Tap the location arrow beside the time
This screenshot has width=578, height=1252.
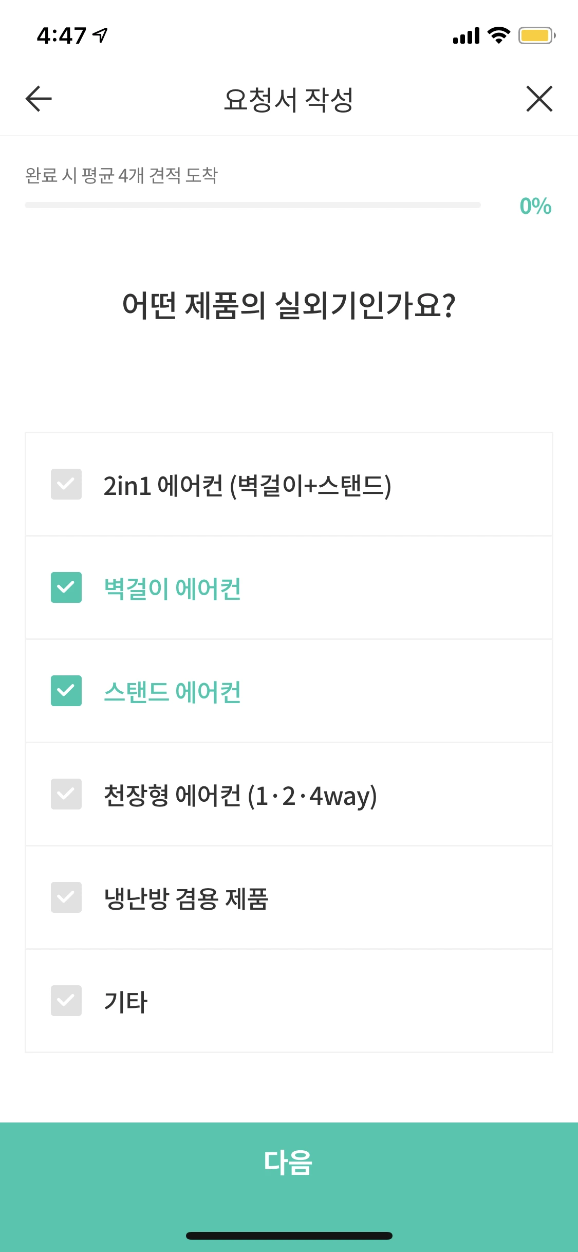tap(100, 35)
